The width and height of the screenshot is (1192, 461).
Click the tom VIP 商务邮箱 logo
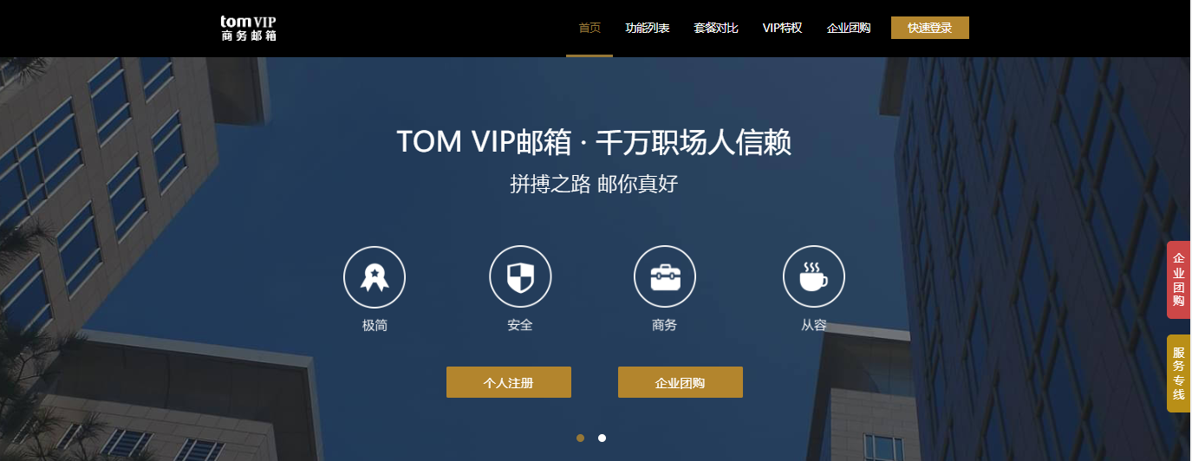point(249,28)
